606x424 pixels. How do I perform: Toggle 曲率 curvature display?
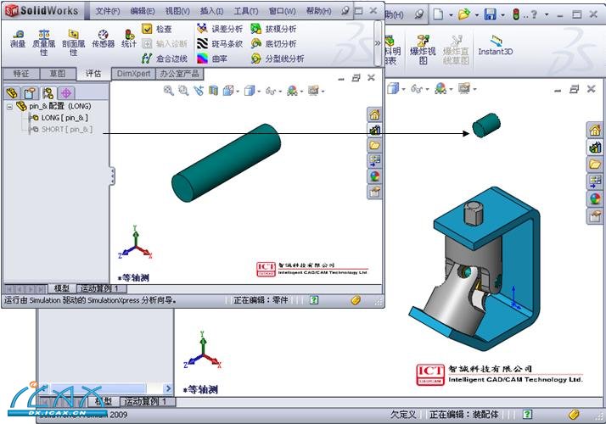tap(212, 59)
